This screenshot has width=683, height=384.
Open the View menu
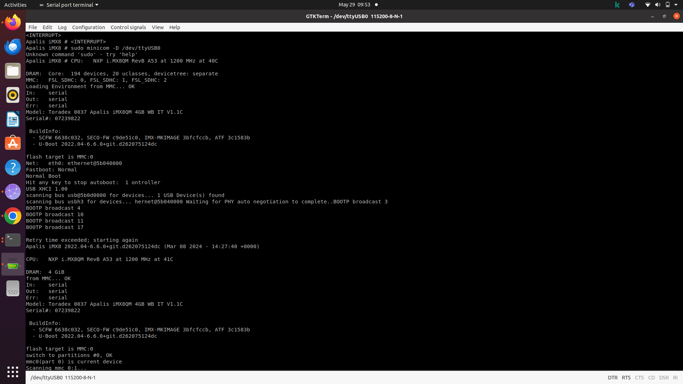tap(158, 27)
